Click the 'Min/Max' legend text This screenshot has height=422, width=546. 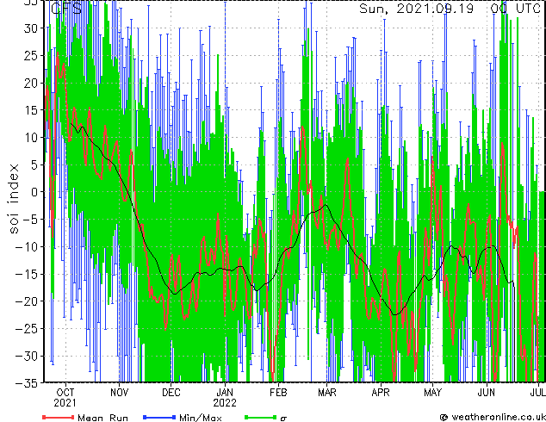click(x=201, y=418)
